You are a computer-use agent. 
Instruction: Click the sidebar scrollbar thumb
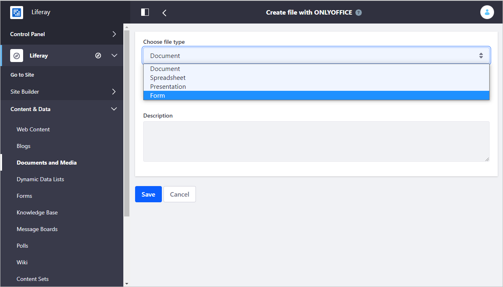pos(127,123)
